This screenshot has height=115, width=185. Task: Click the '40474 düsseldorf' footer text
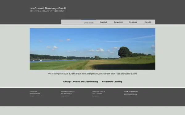point(66,94)
